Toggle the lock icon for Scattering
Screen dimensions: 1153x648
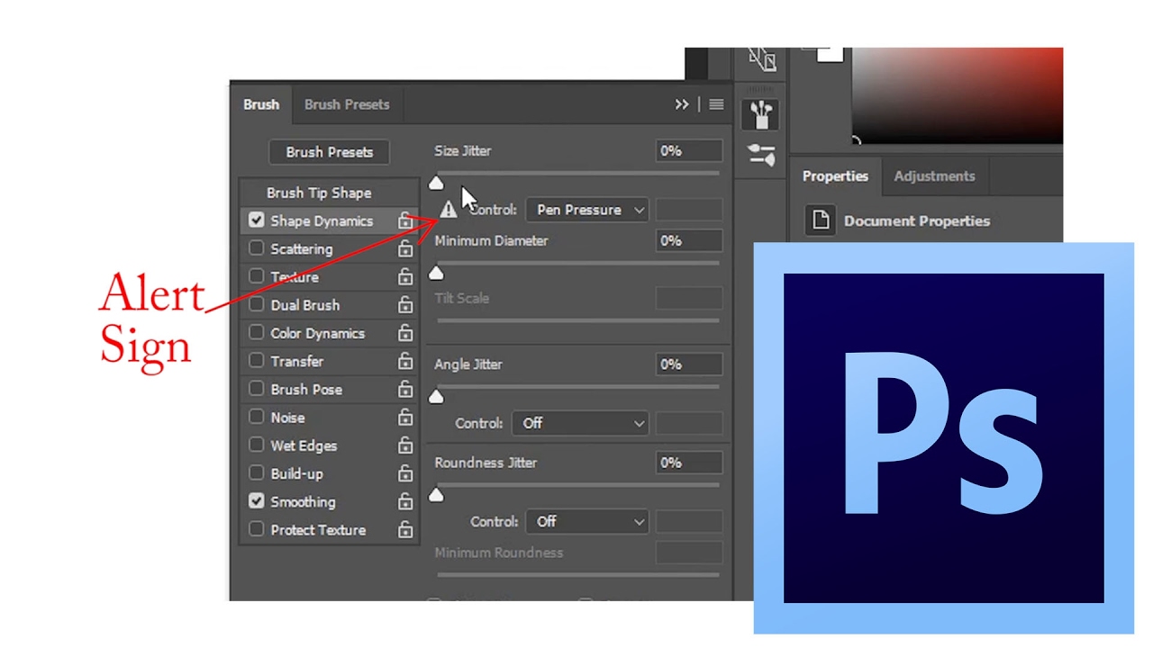[x=405, y=248]
